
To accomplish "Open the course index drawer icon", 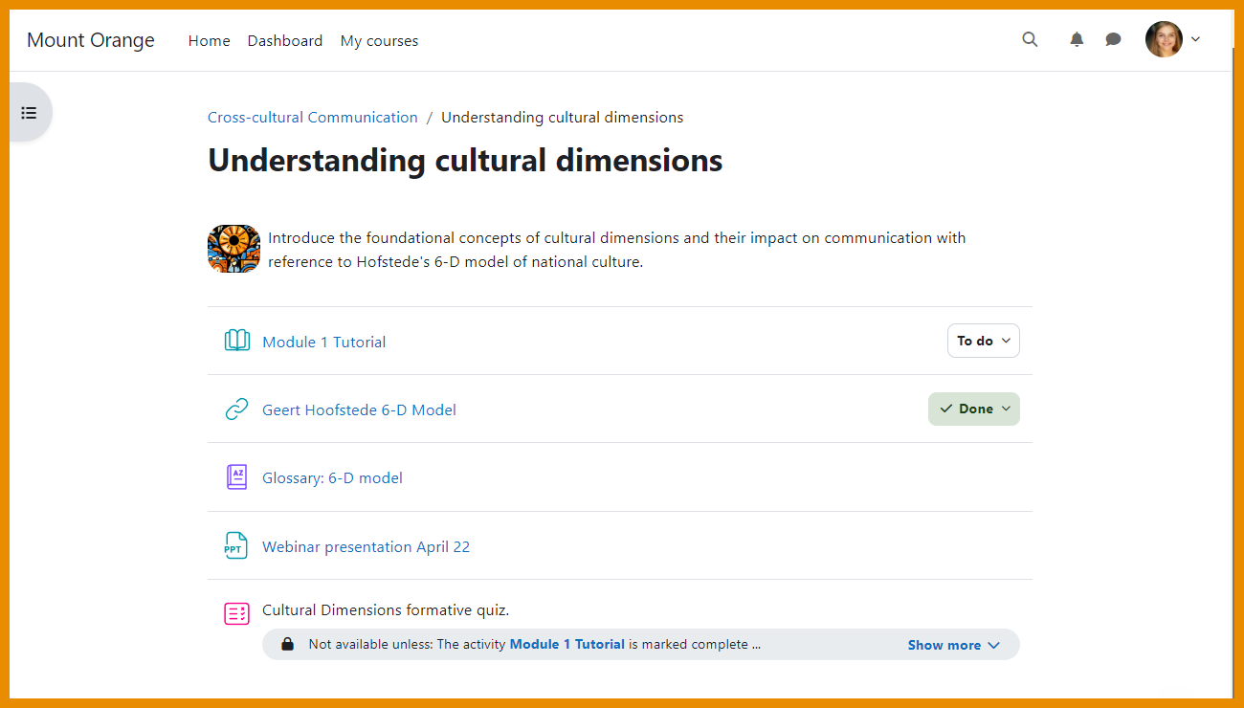I will 29,113.
